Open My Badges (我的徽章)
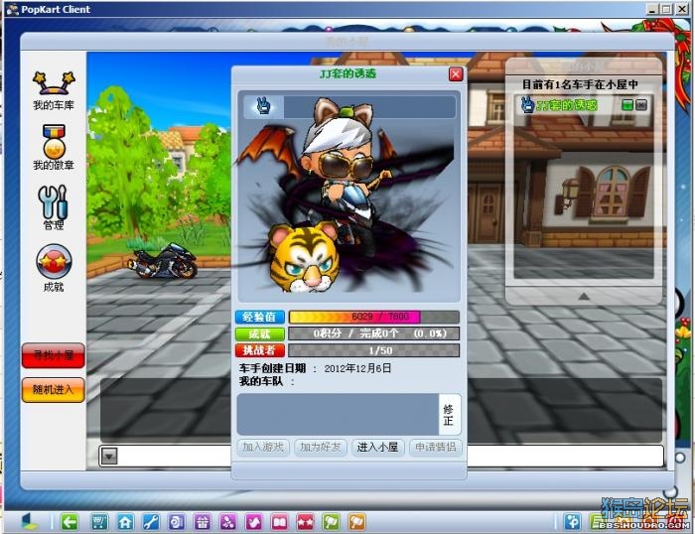 [x=54, y=148]
